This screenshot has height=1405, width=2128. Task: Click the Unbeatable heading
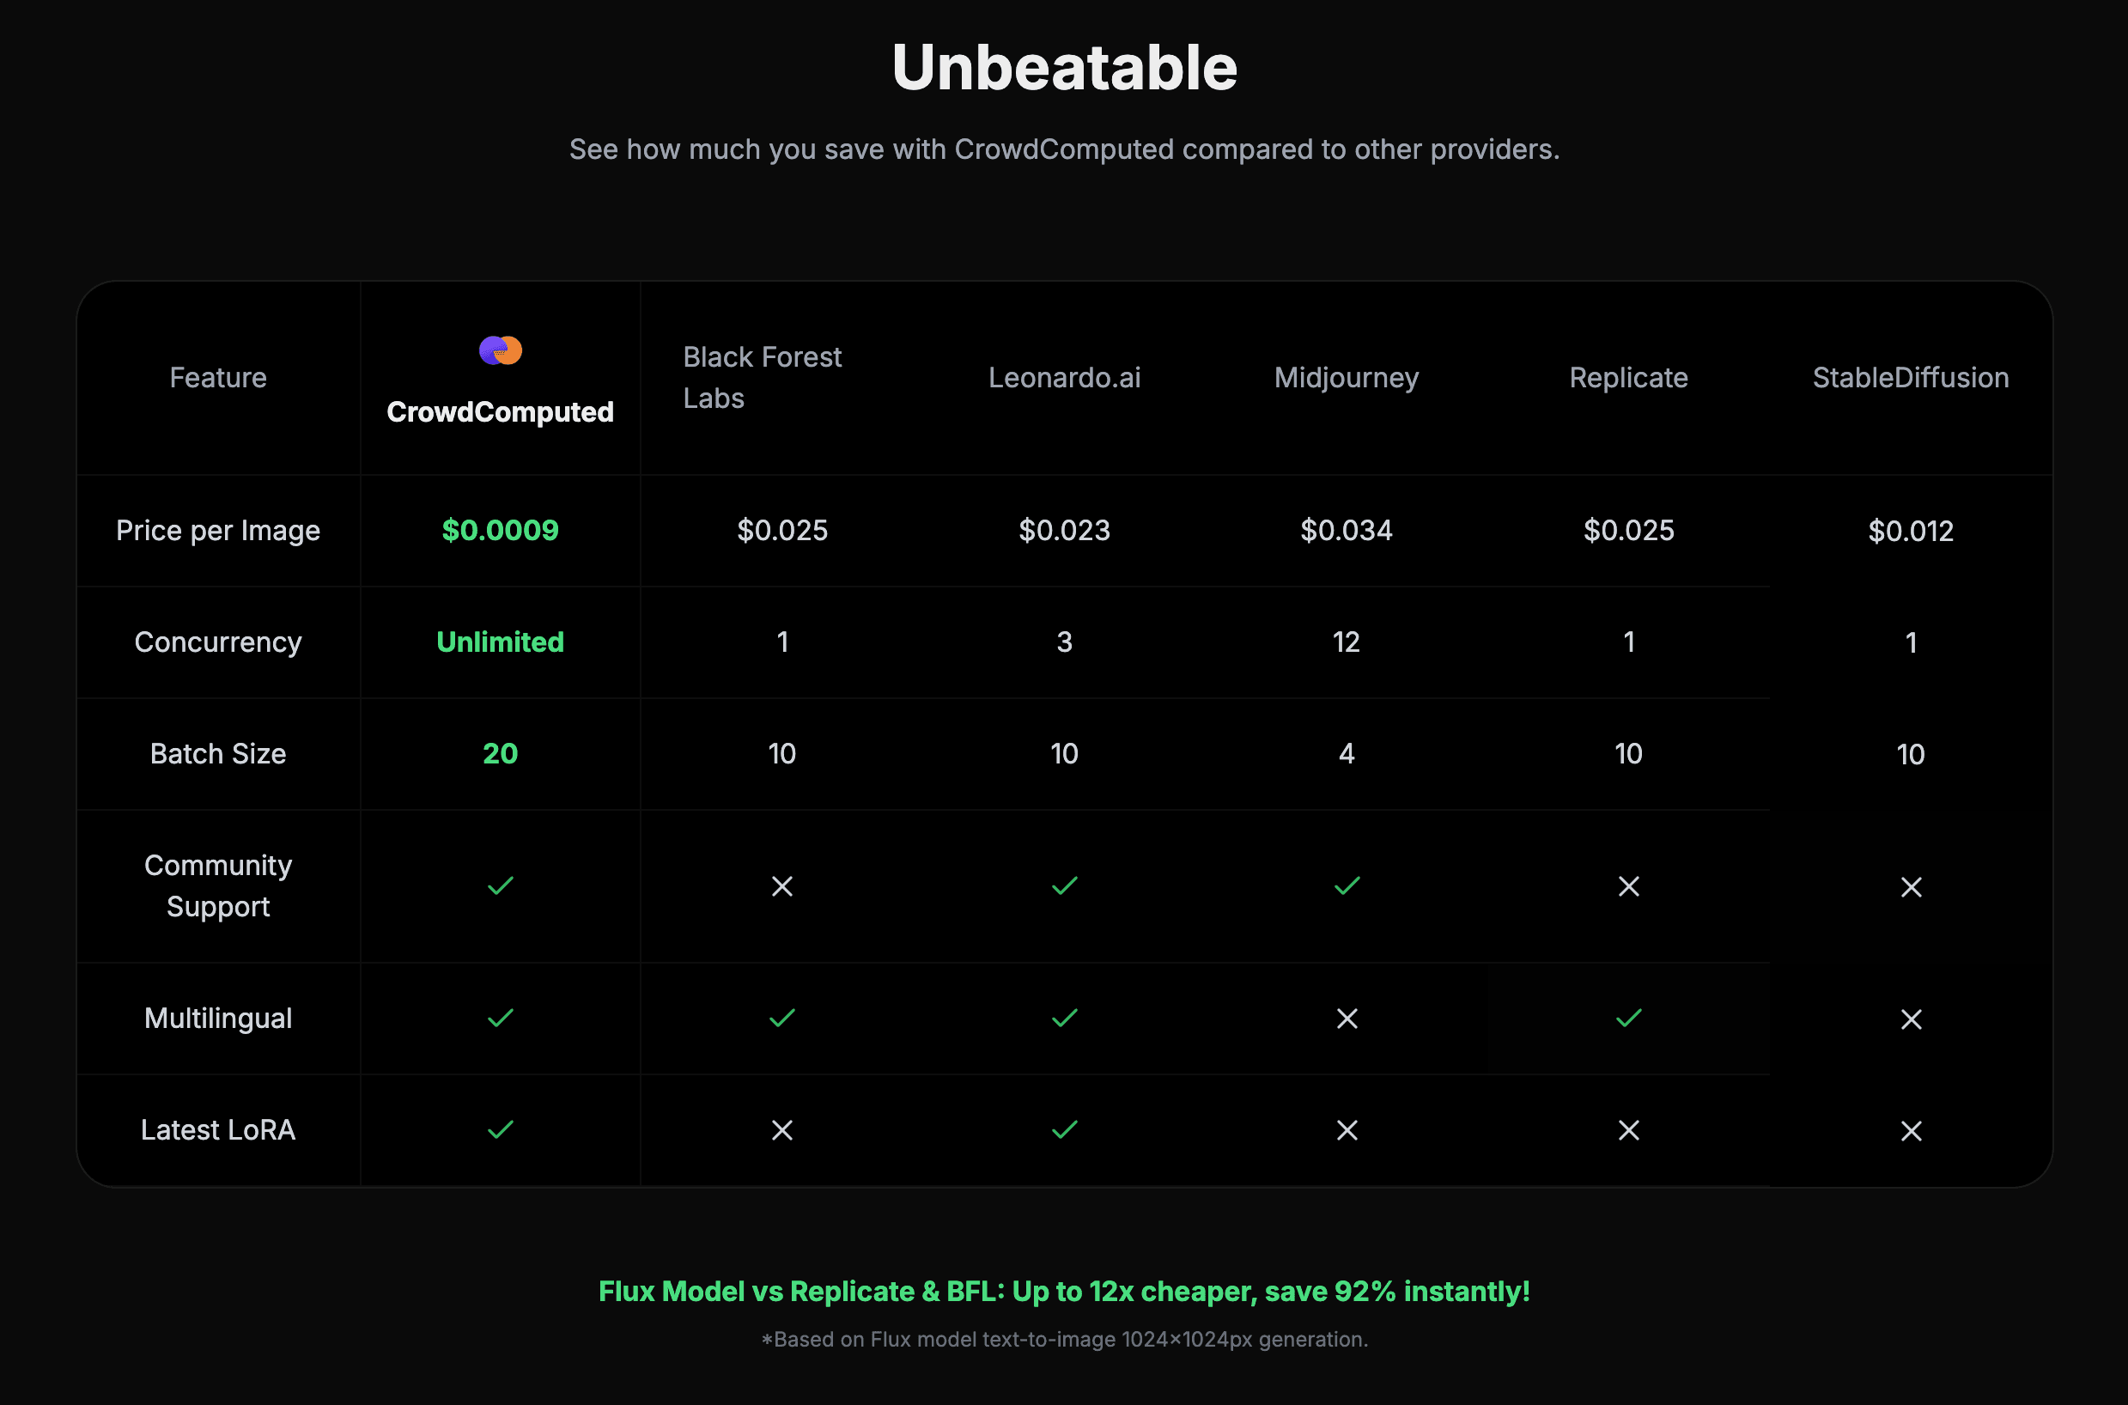click(x=1063, y=67)
